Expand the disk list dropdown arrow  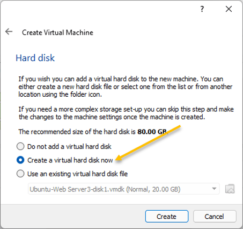(214, 189)
